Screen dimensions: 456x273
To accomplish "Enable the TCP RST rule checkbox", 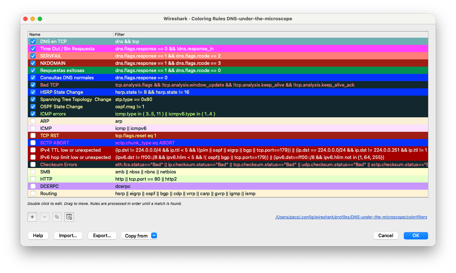I will tap(33, 136).
